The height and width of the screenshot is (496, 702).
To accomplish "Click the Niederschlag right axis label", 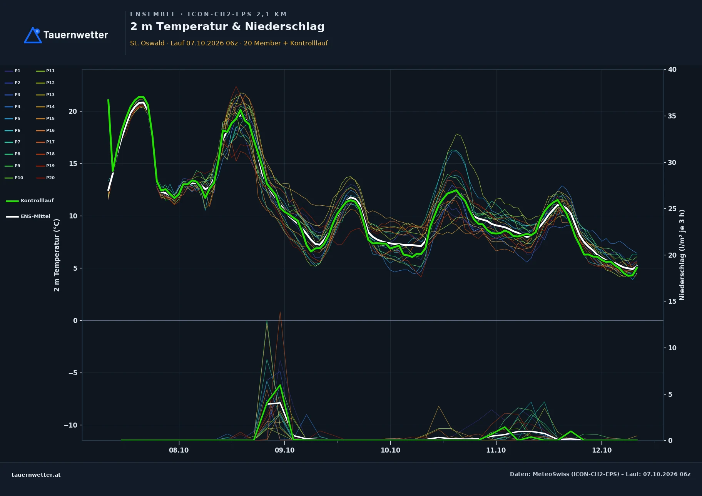I will 682,255.
